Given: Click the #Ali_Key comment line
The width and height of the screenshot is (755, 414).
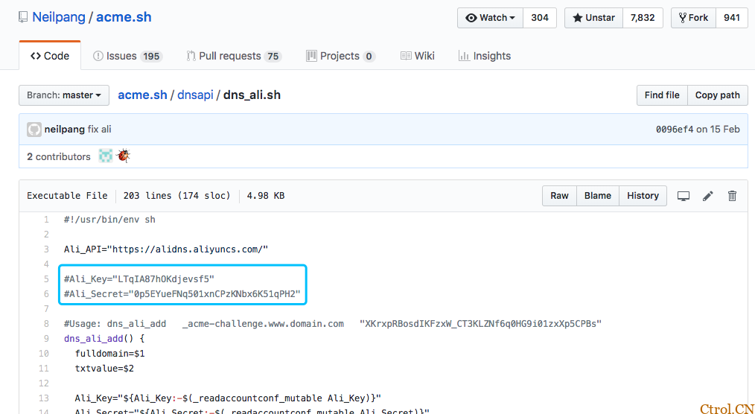Looking at the screenshot, I should (139, 278).
